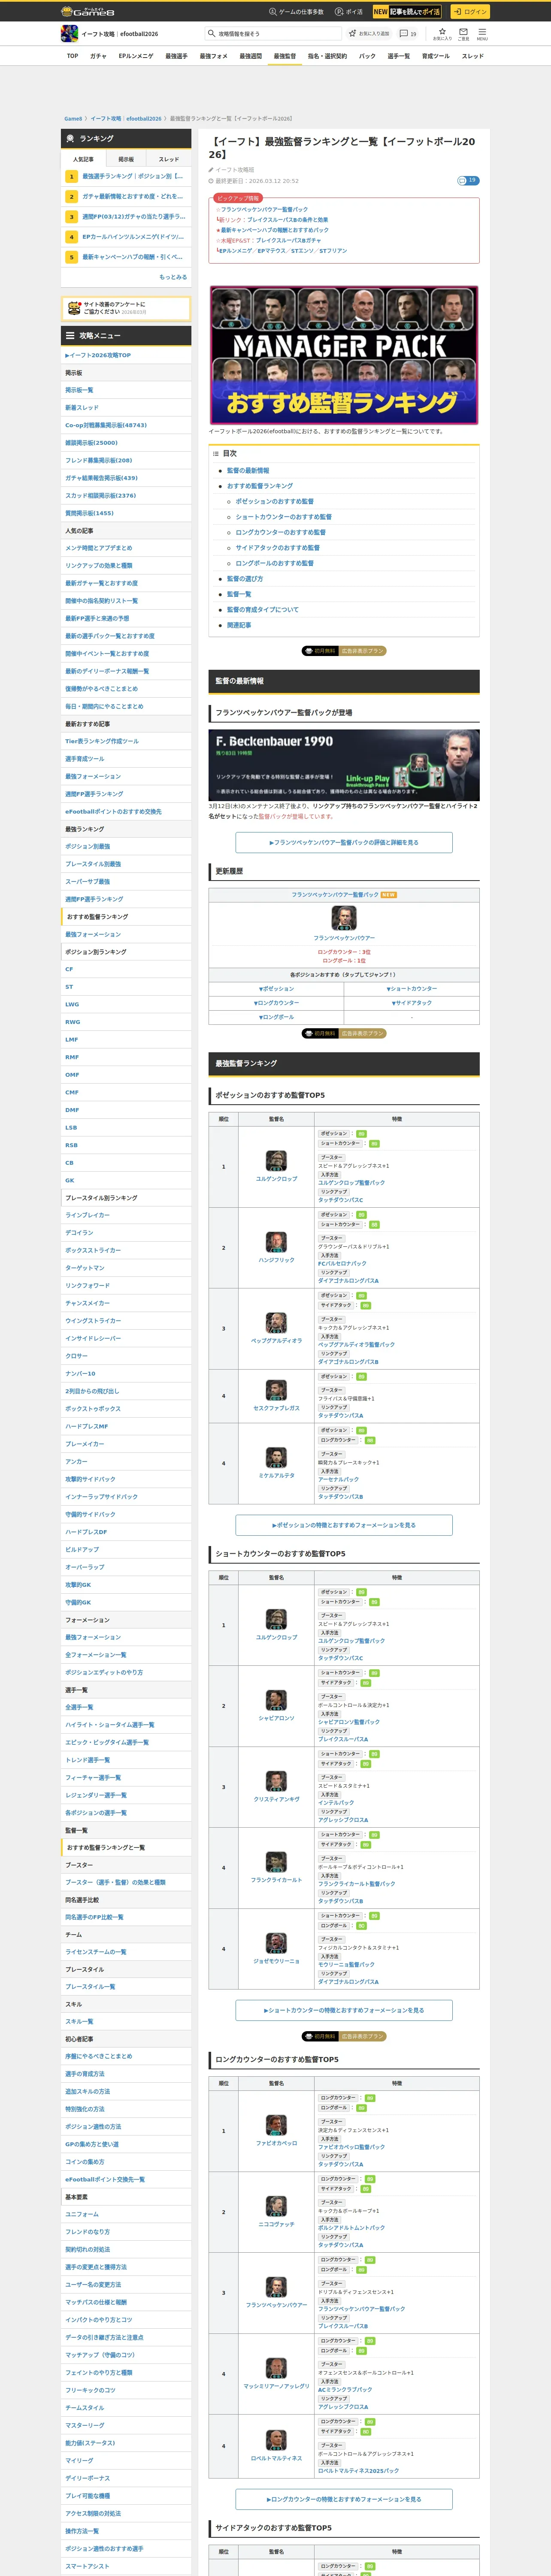Click the ジョゼモウリーニョ manager portrait

pyautogui.click(x=276, y=1943)
